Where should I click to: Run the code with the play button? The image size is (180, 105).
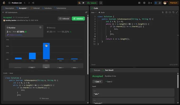[83, 3]
